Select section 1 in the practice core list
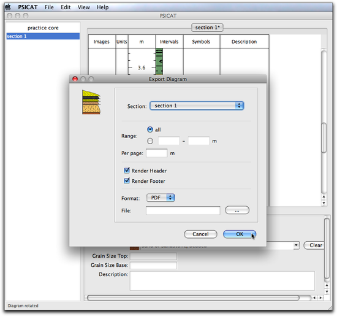Screen dimensions: 337x316 tap(43, 36)
